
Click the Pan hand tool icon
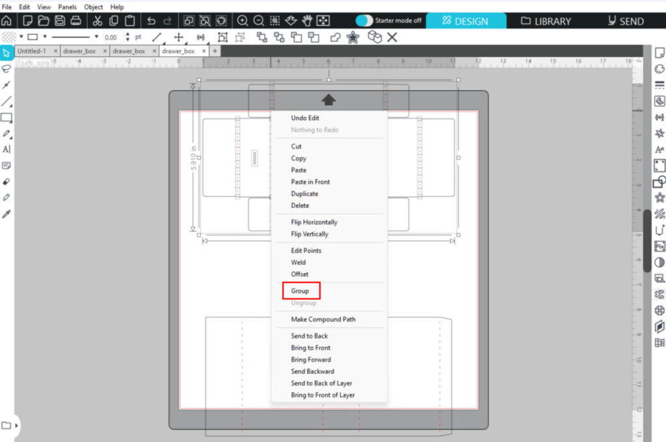307,21
